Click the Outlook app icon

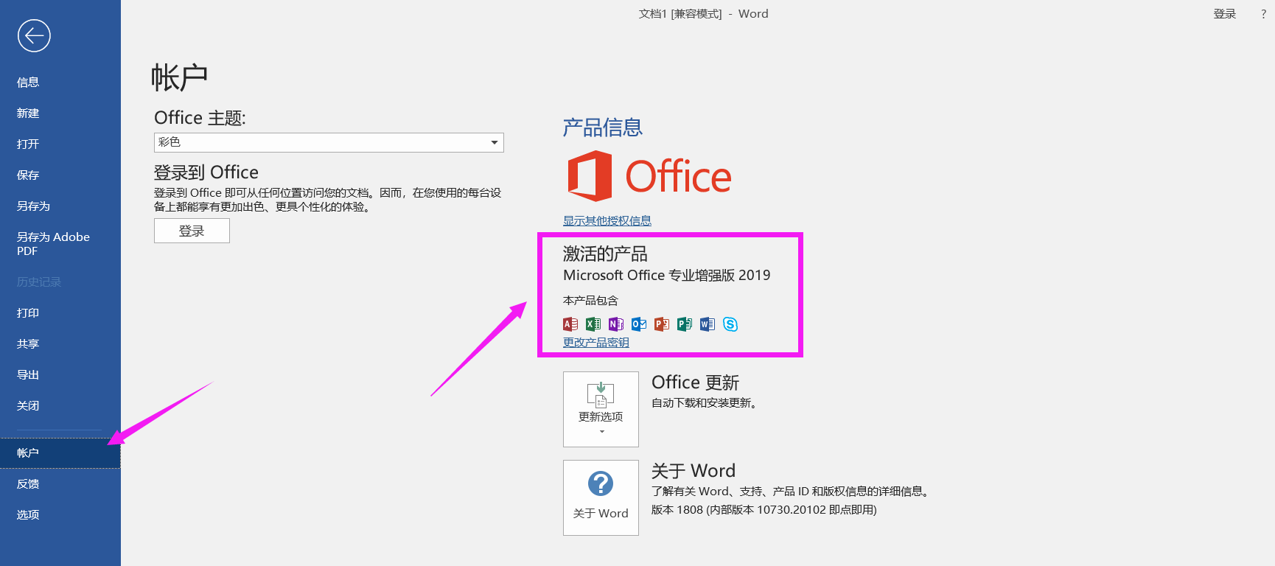pos(639,324)
